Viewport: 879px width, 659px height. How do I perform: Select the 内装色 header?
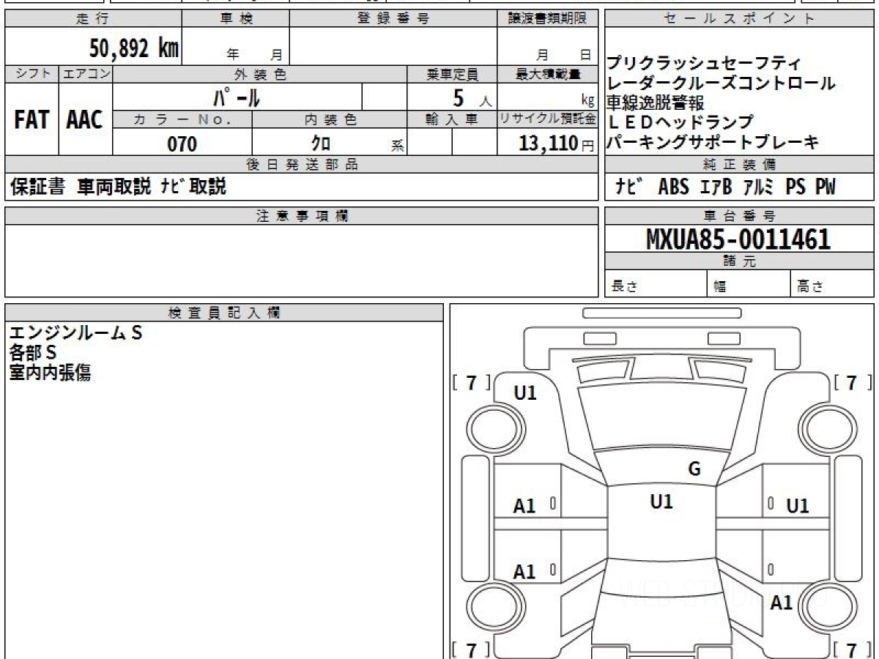click(x=330, y=119)
